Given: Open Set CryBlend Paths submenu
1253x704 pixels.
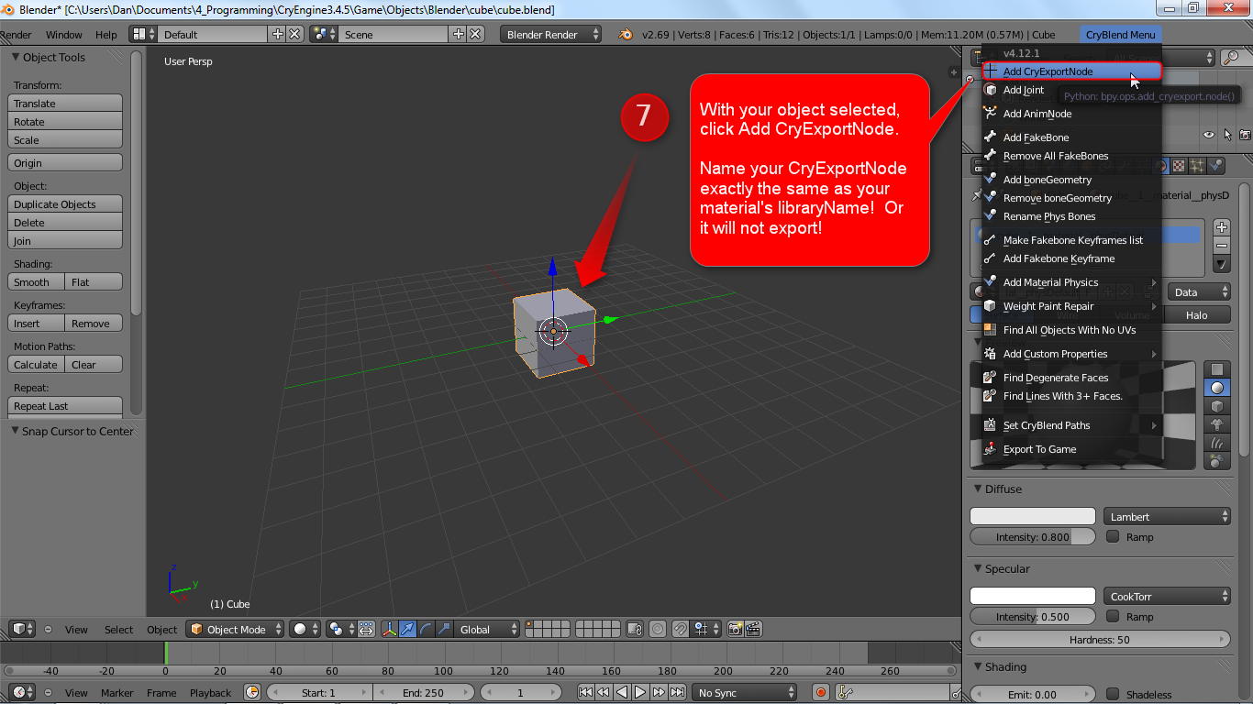Looking at the screenshot, I should tap(1071, 425).
